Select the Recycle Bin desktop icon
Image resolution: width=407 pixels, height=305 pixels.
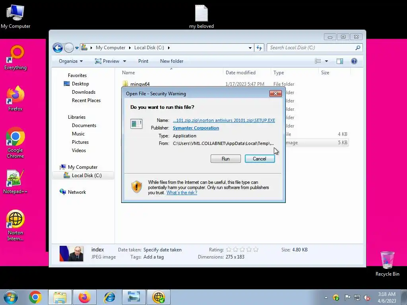[387, 264]
